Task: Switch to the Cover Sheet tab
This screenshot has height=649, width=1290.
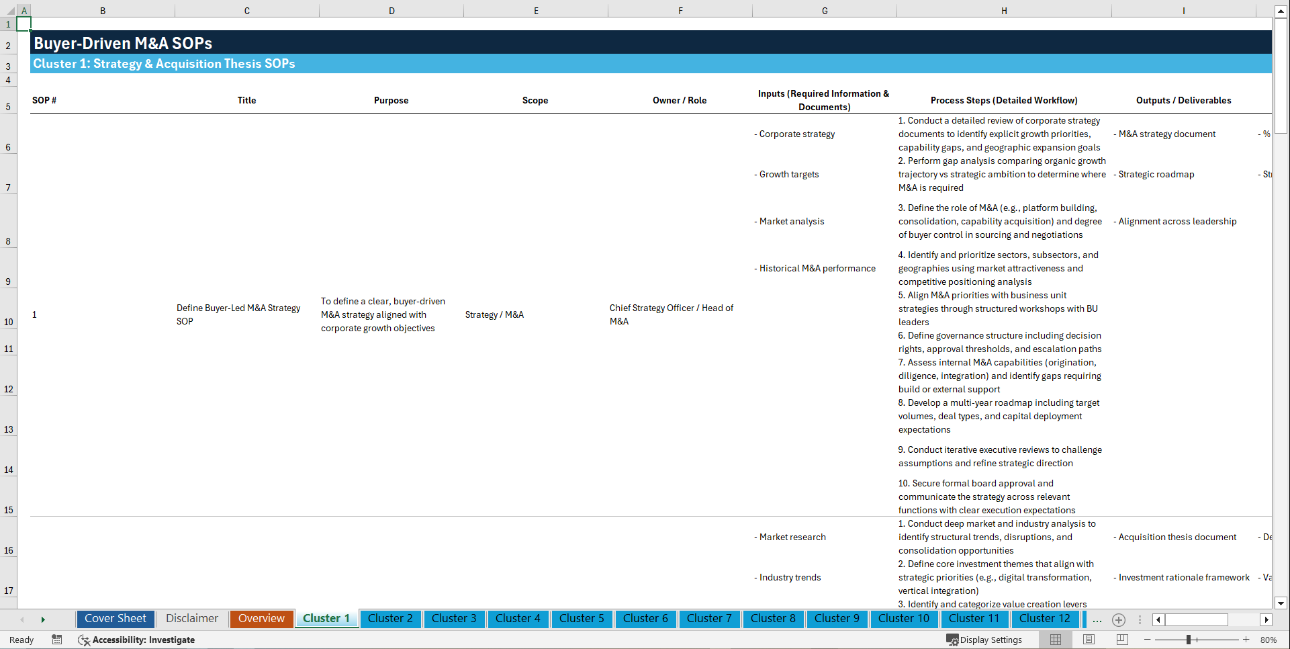Action: [x=115, y=619]
